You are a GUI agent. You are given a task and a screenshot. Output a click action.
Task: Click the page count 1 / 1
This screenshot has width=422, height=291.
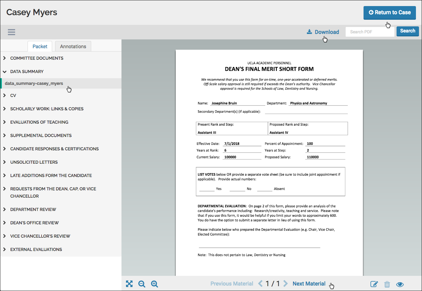(273, 284)
